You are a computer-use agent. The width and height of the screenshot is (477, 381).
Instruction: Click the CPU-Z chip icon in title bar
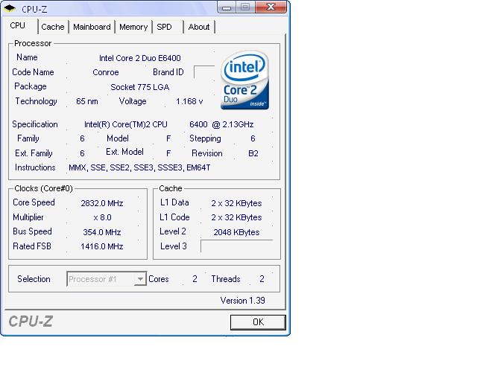click(x=10, y=8)
